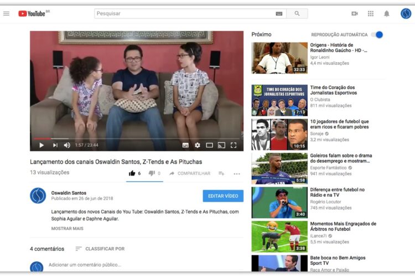This screenshot has height=277, width=415.
Task: Enter fullscreen mode
Action: (234, 145)
